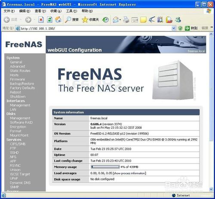Open Interfaces Management link
Screen dimensions: 215x199
pos(20,105)
